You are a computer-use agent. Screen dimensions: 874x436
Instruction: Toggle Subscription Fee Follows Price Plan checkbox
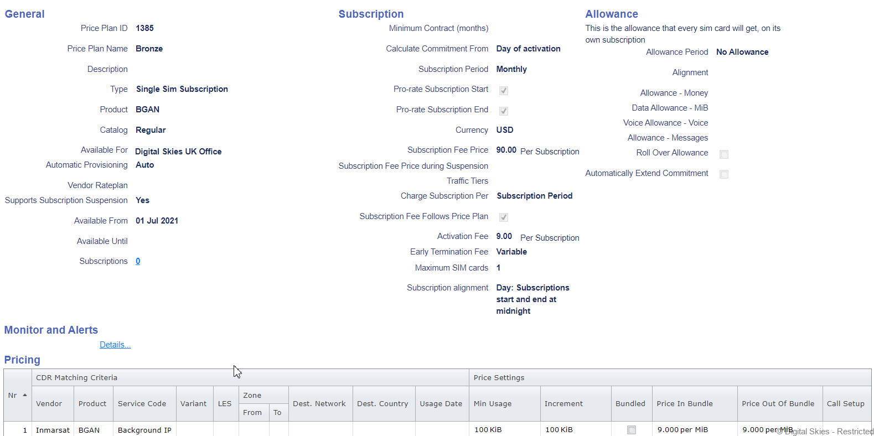(x=504, y=217)
